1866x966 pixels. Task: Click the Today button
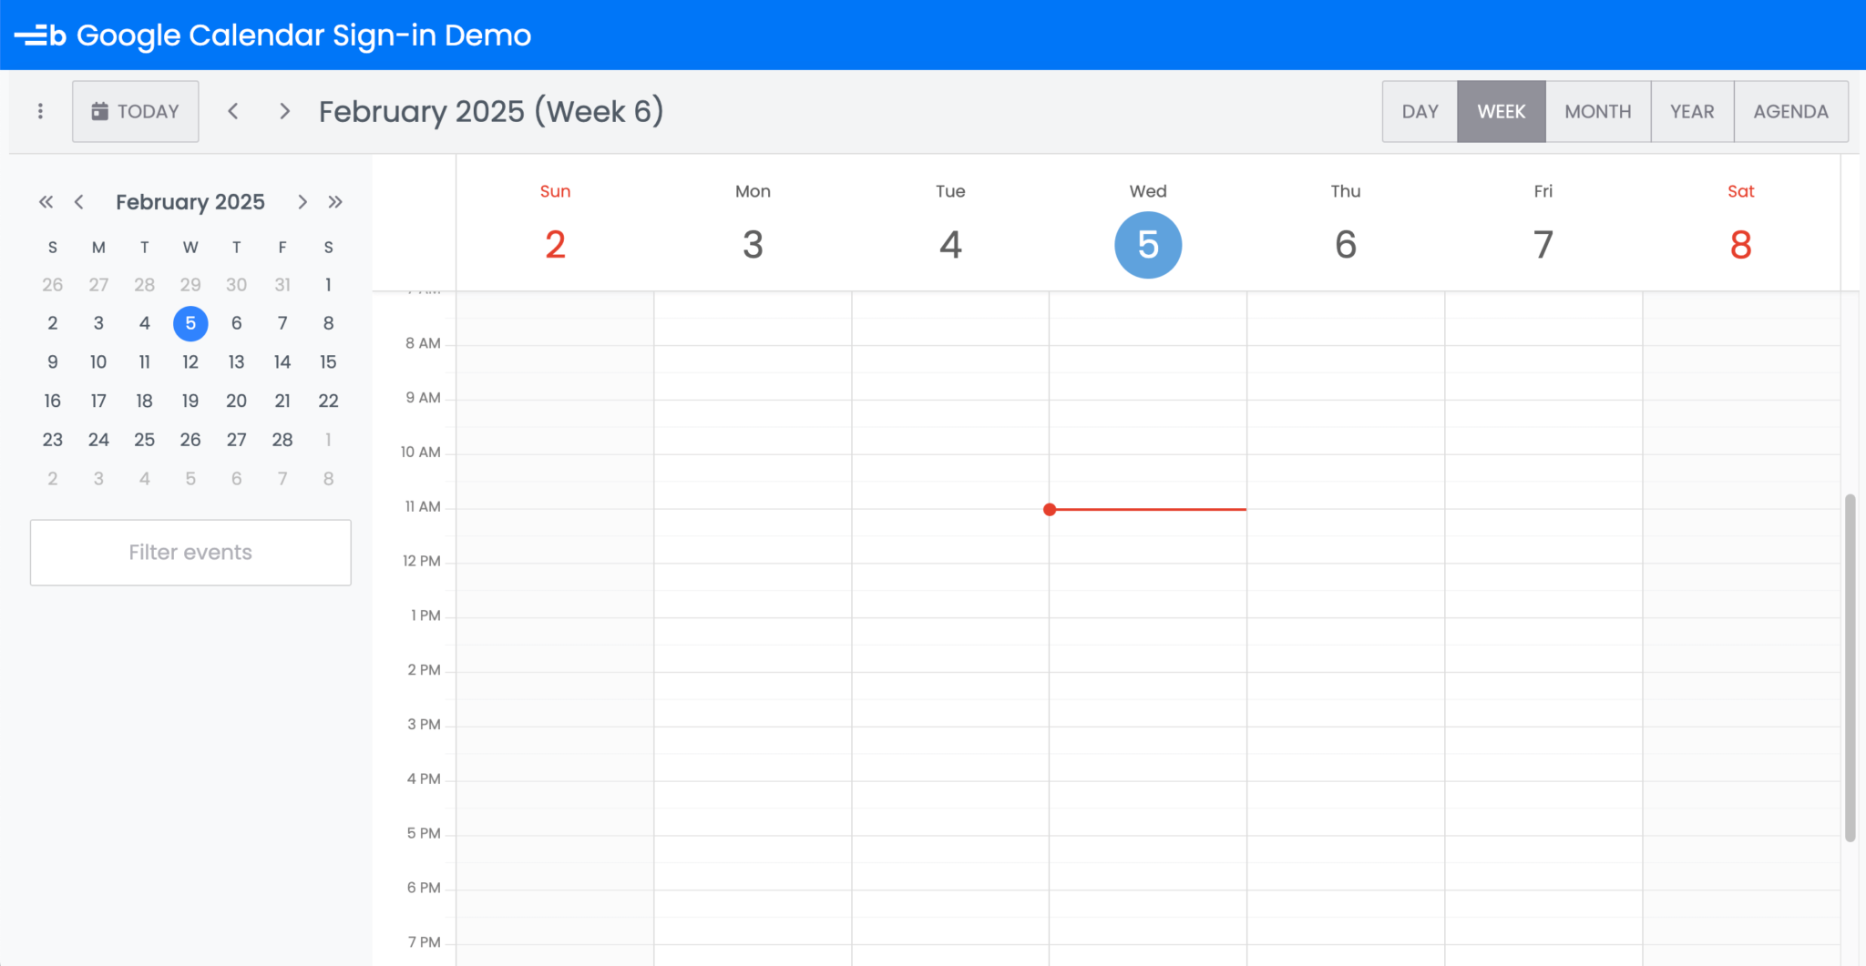[136, 111]
